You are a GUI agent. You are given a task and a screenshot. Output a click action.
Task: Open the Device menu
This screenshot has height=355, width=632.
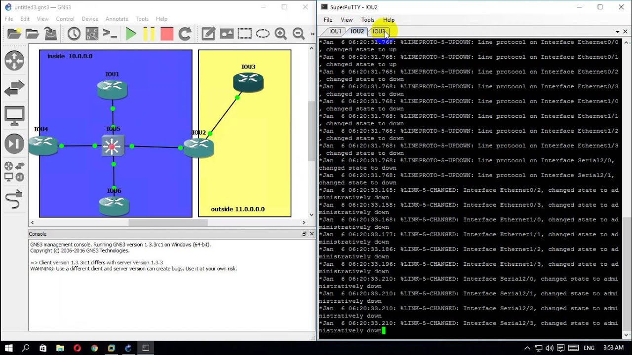[x=90, y=19]
